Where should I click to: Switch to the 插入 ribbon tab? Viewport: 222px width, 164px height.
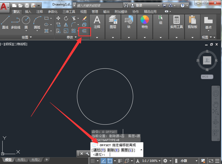coord(28,12)
